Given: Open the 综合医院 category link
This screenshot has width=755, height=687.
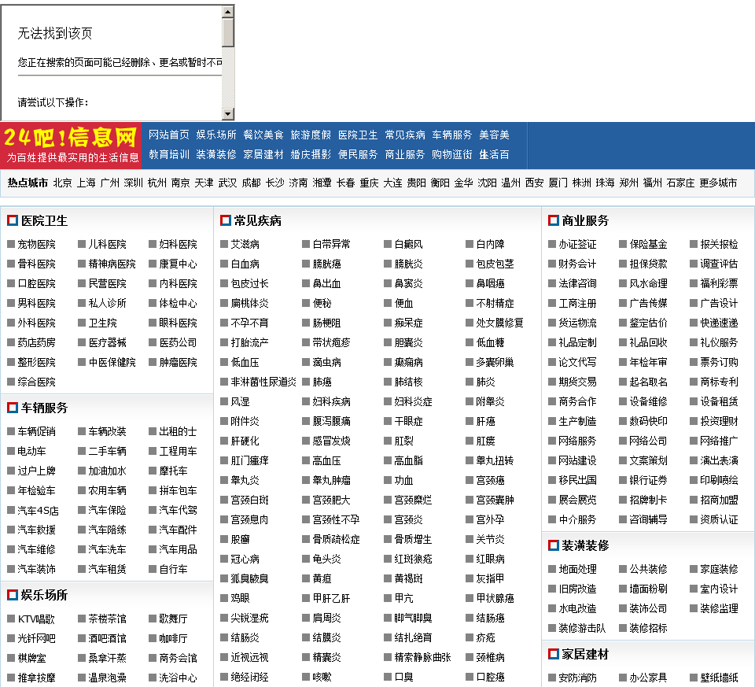Looking at the screenshot, I should pyautogui.click(x=37, y=382).
